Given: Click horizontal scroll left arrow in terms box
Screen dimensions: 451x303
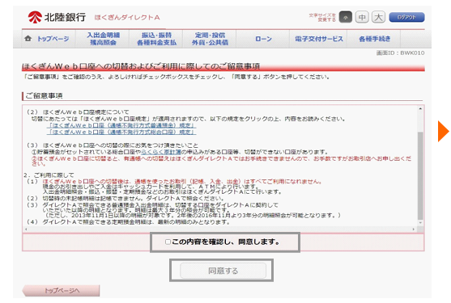Looking at the screenshot, I should point(26,229).
